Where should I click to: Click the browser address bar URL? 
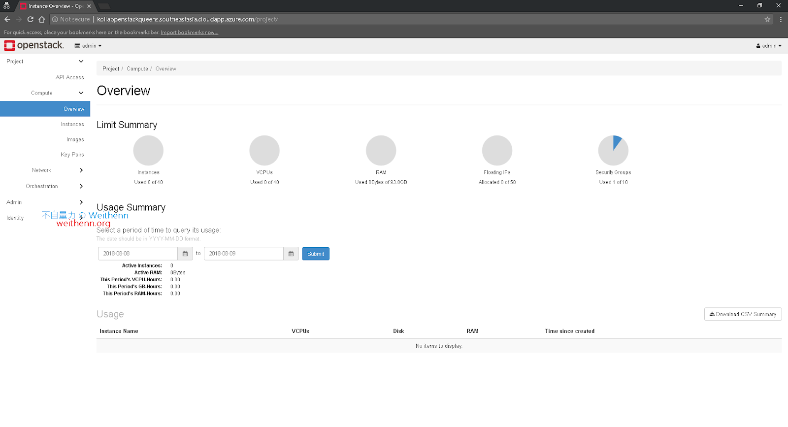click(x=188, y=19)
